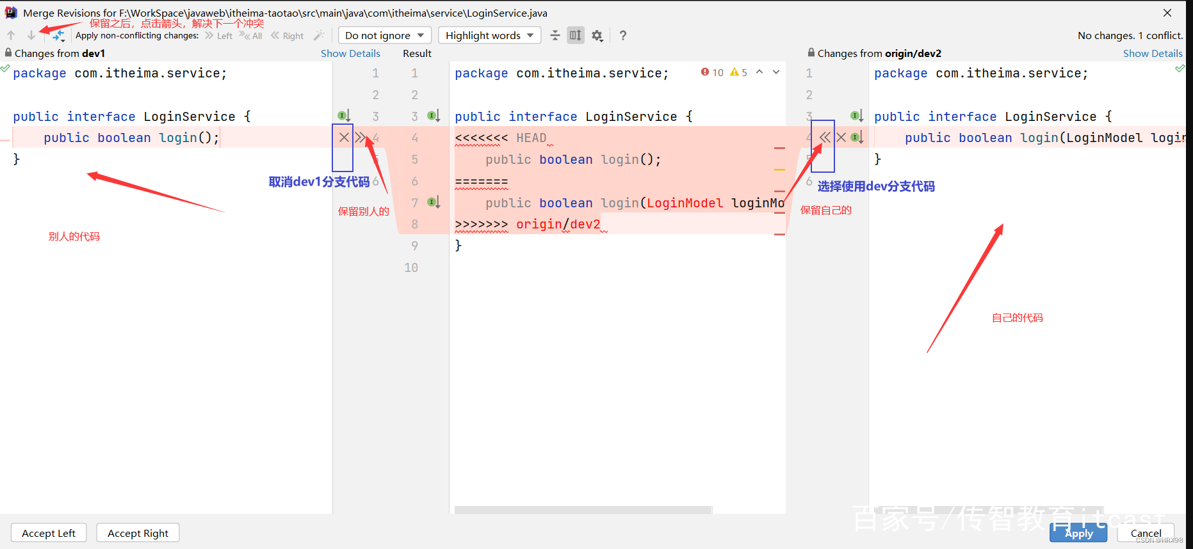Close the Merge Revisions dialog
Screen dimensions: 1193x549
pos(1167,13)
